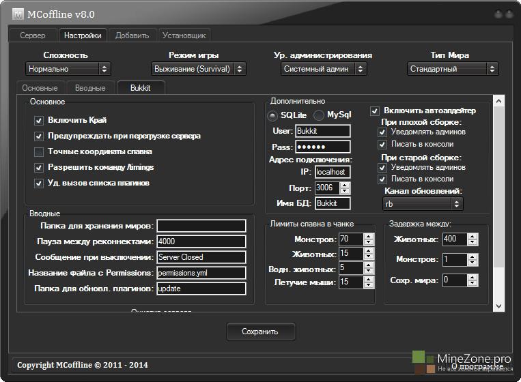Enable the Точные координаты спавна checkbox
521x382 pixels.
click(x=39, y=151)
